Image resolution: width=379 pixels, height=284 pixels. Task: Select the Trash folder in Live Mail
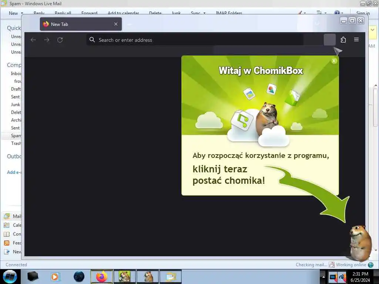tap(16, 143)
